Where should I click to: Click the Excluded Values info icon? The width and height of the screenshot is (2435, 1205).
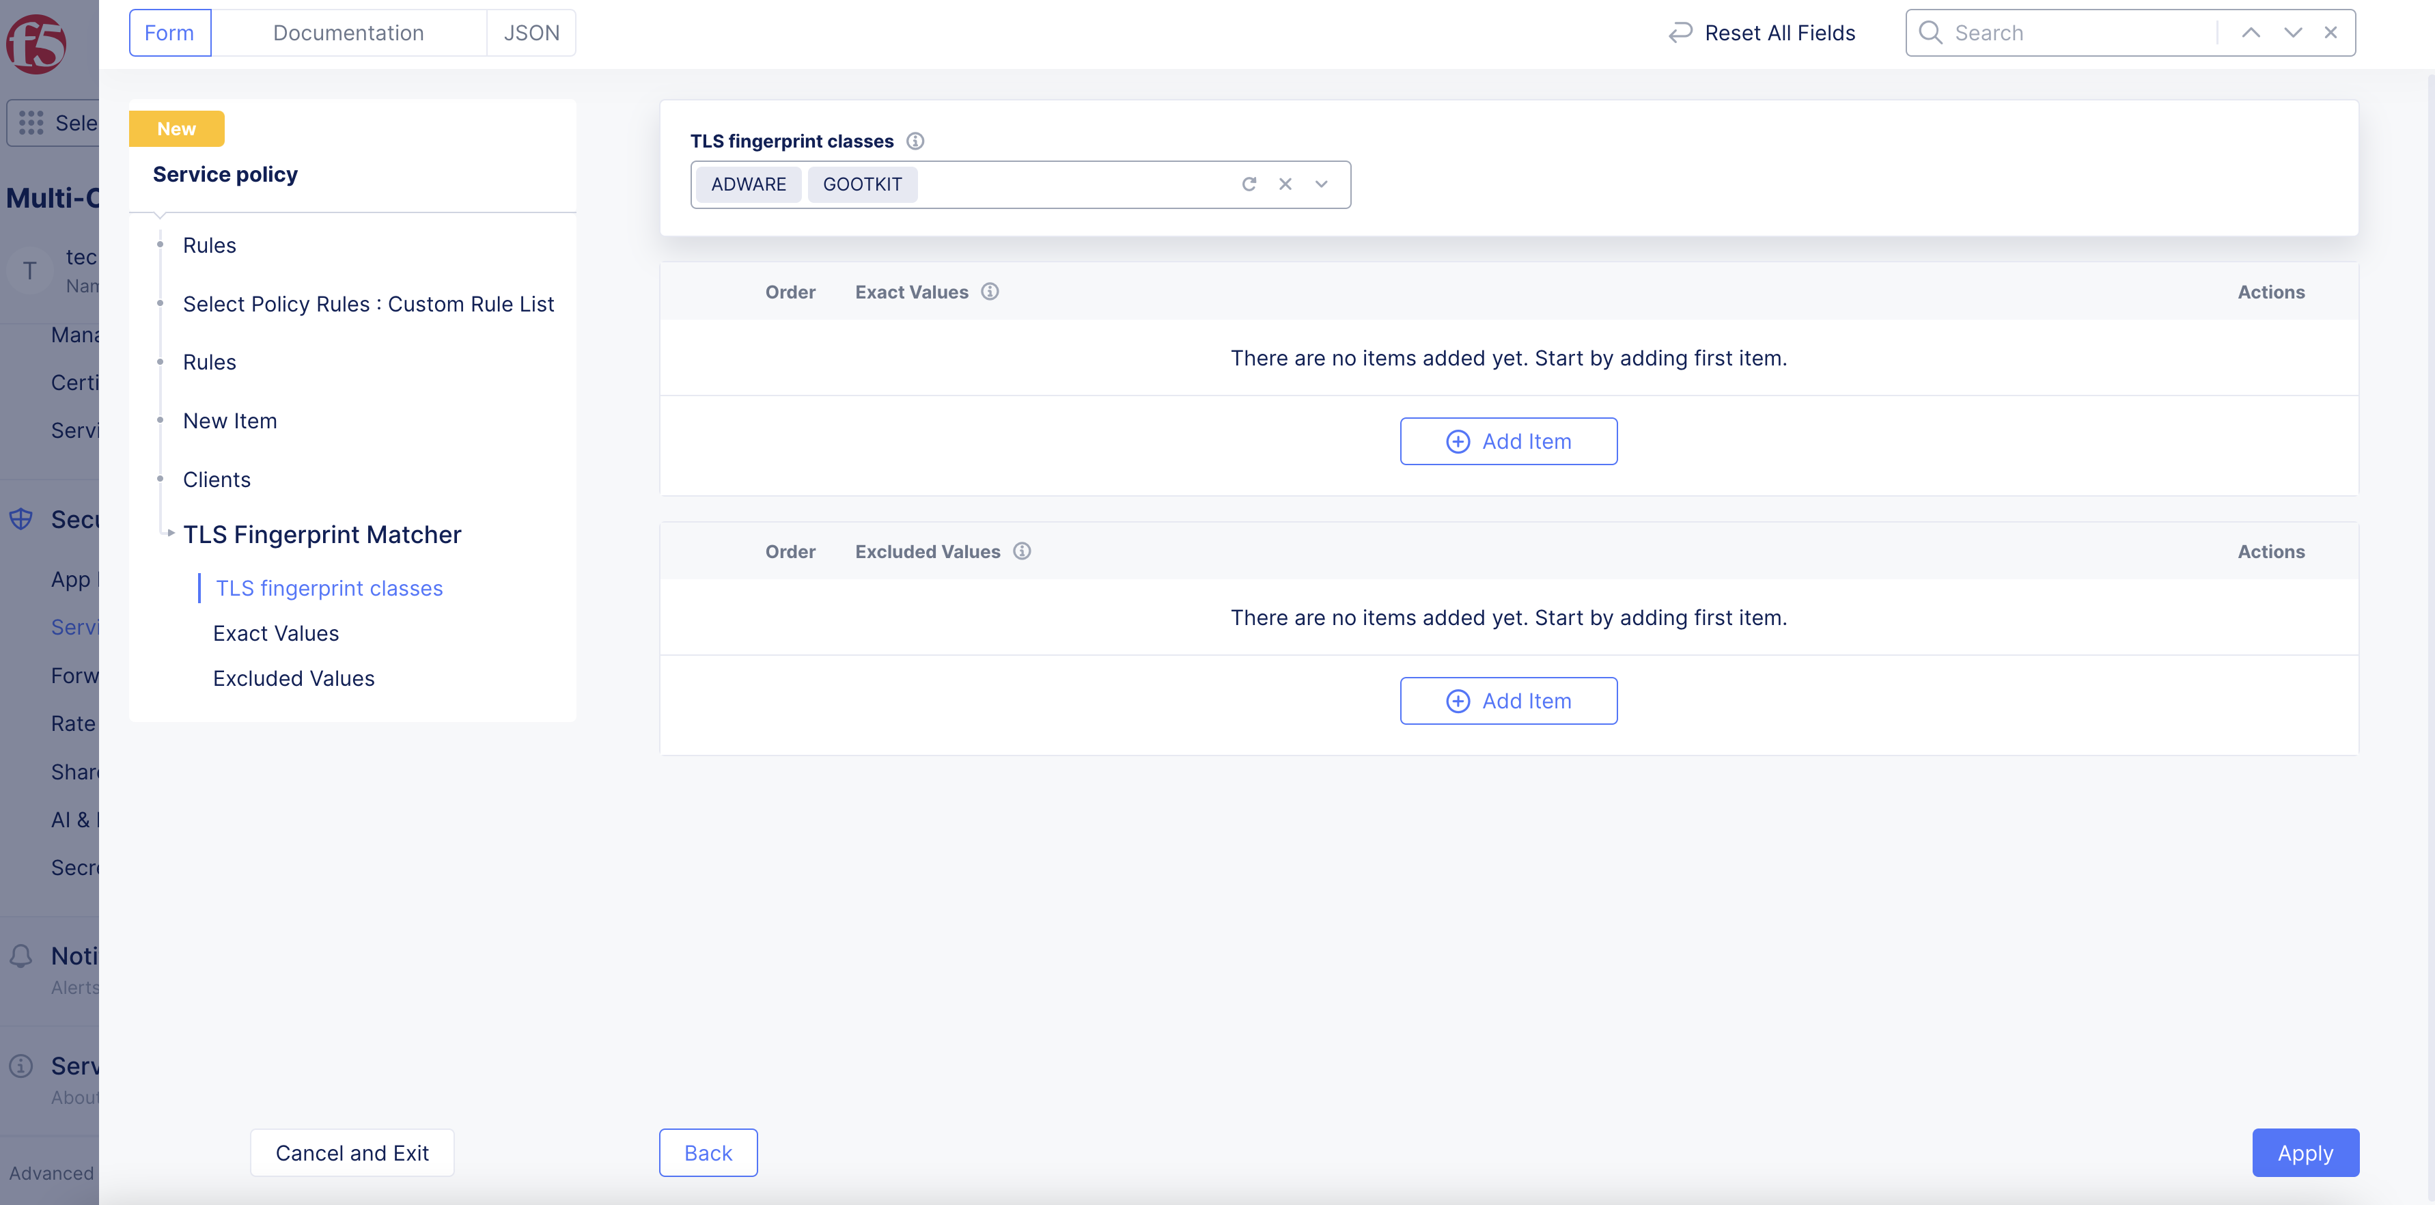pos(1022,551)
